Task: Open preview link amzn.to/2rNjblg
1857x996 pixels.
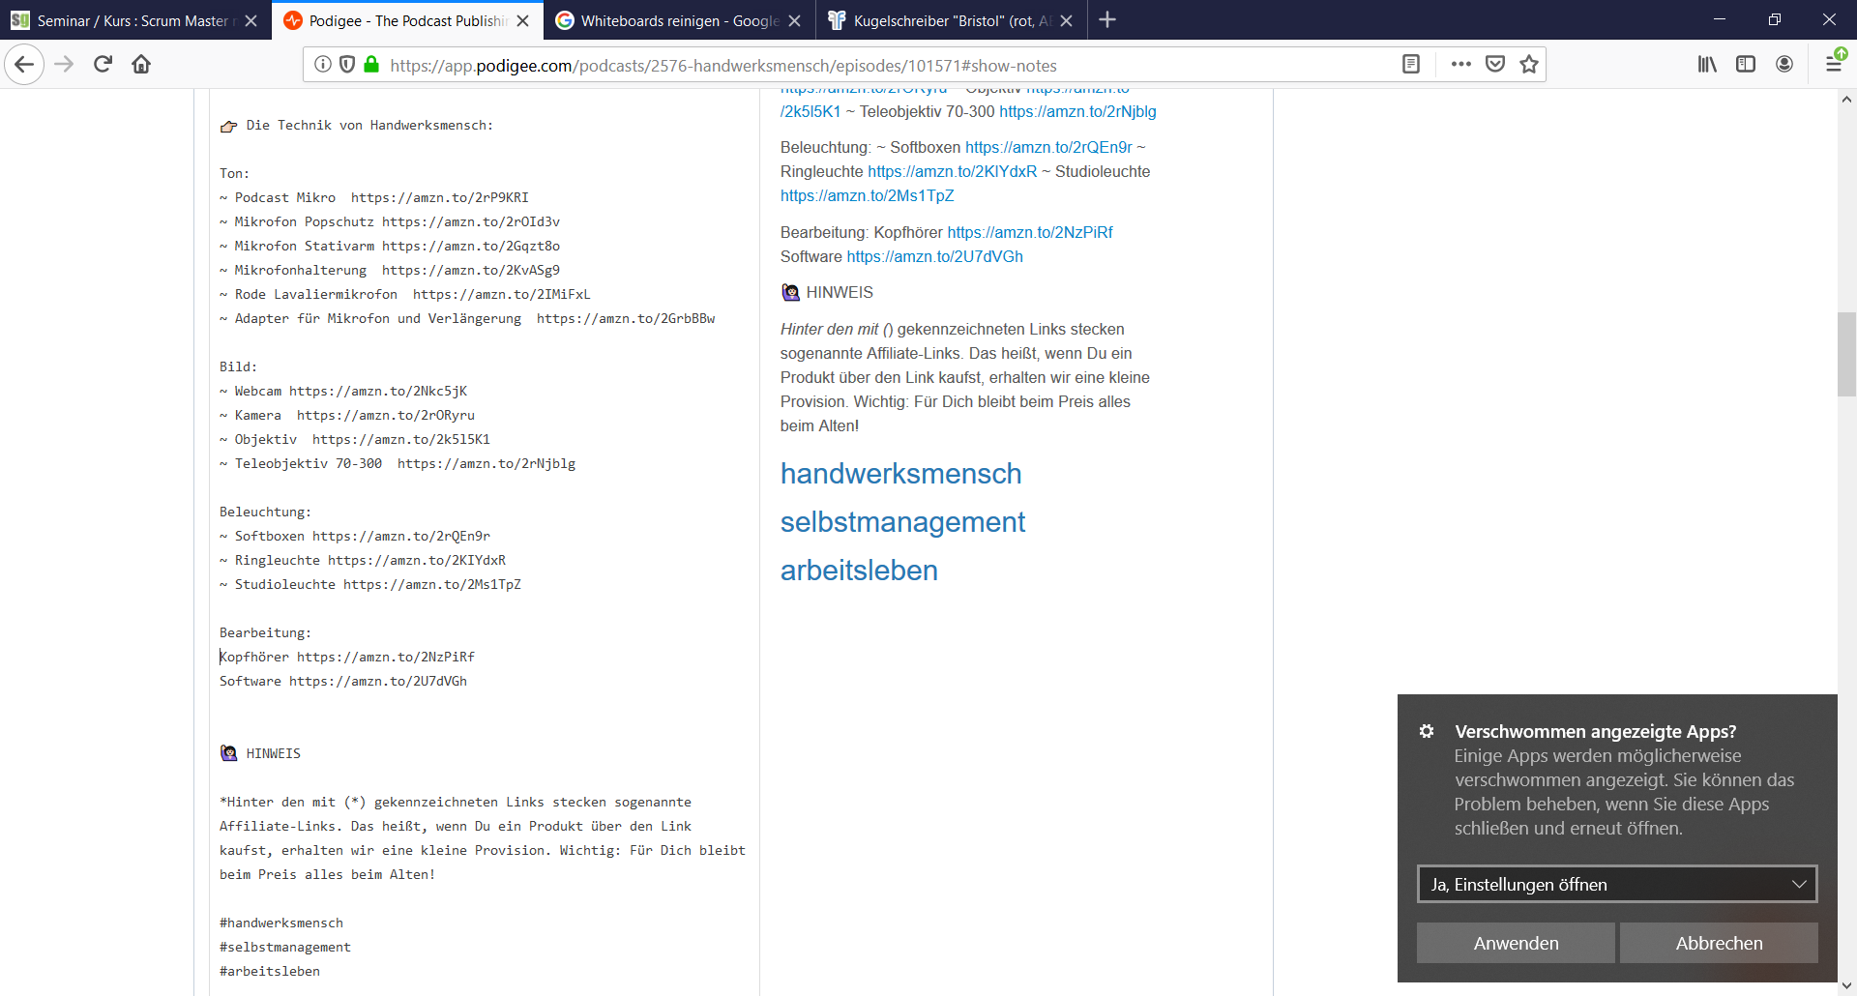Action: [1077, 111]
